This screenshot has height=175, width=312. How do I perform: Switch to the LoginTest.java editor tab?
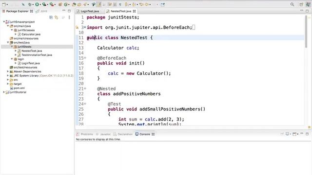click(88, 11)
